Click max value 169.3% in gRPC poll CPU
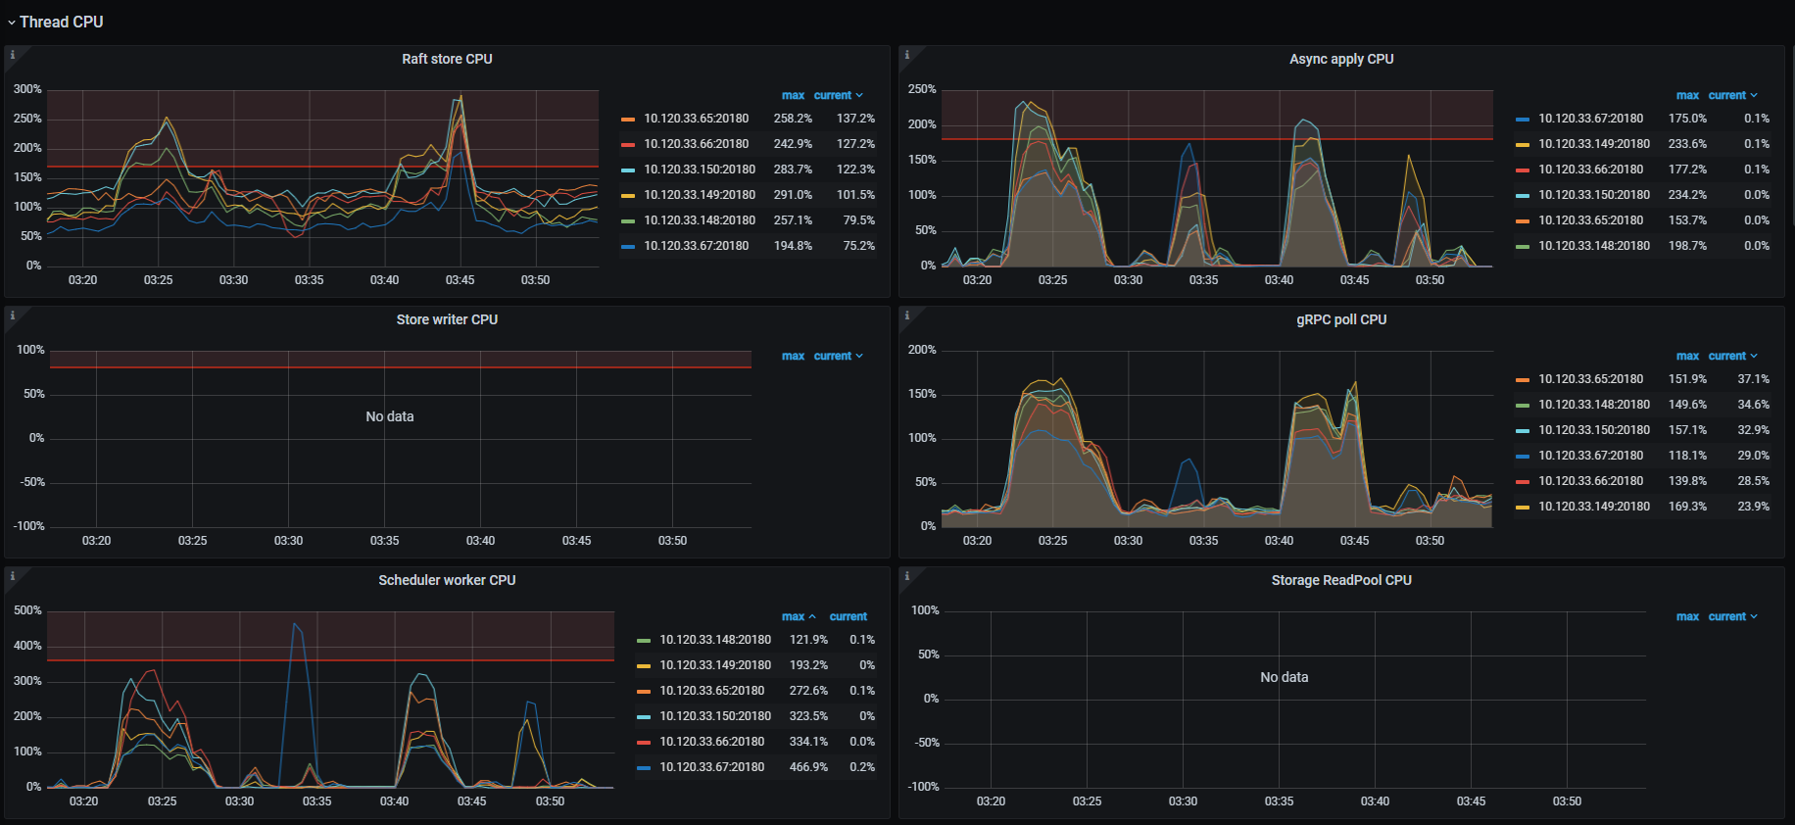Image resolution: width=1795 pixels, height=825 pixels. (x=1687, y=507)
